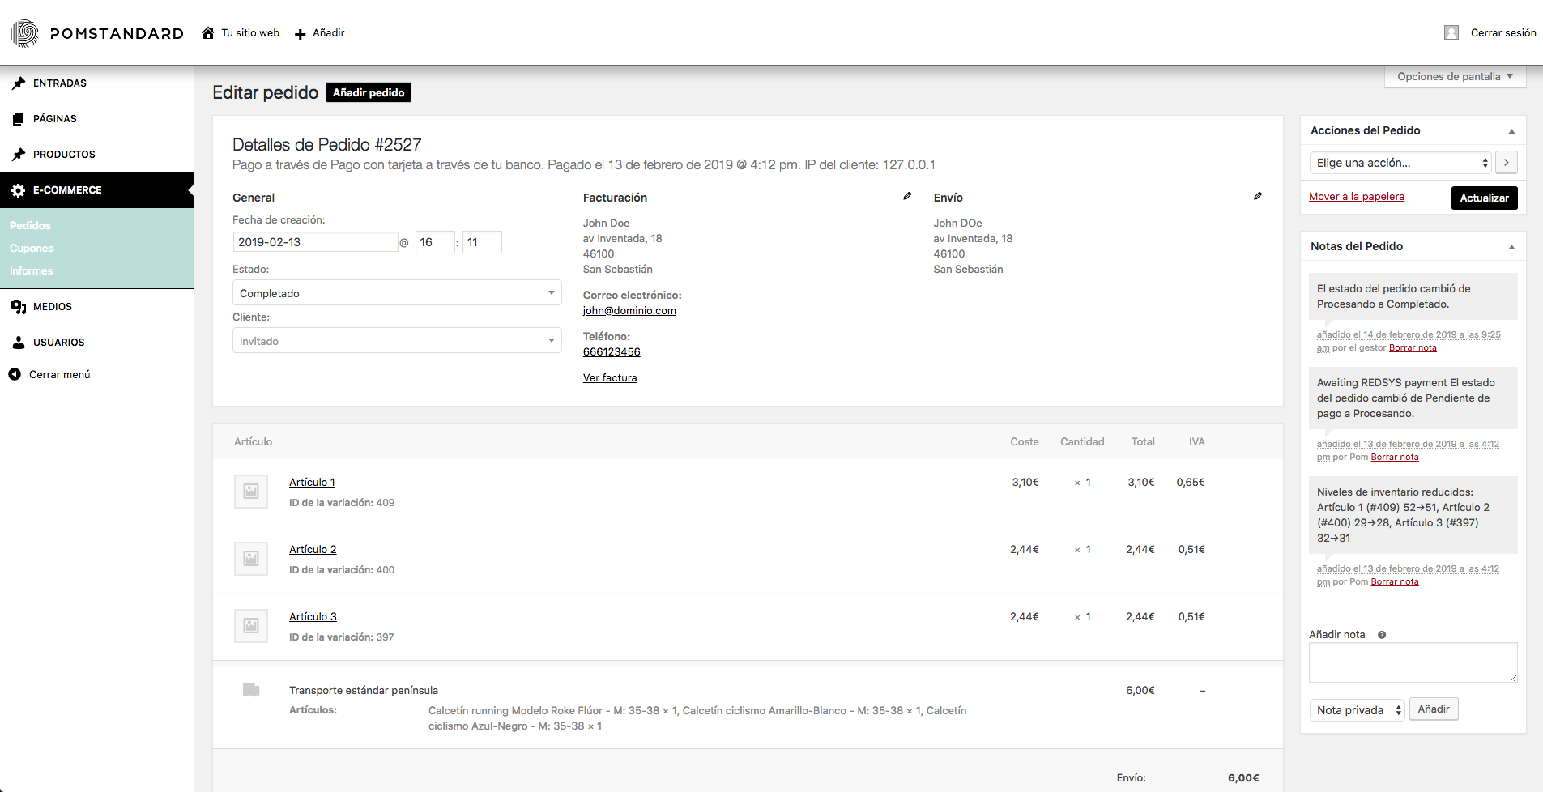Viewport: 1543px width, 792px height.
Task: Expand Opciones de pantalla
Action: click(x=1455, y=76)
